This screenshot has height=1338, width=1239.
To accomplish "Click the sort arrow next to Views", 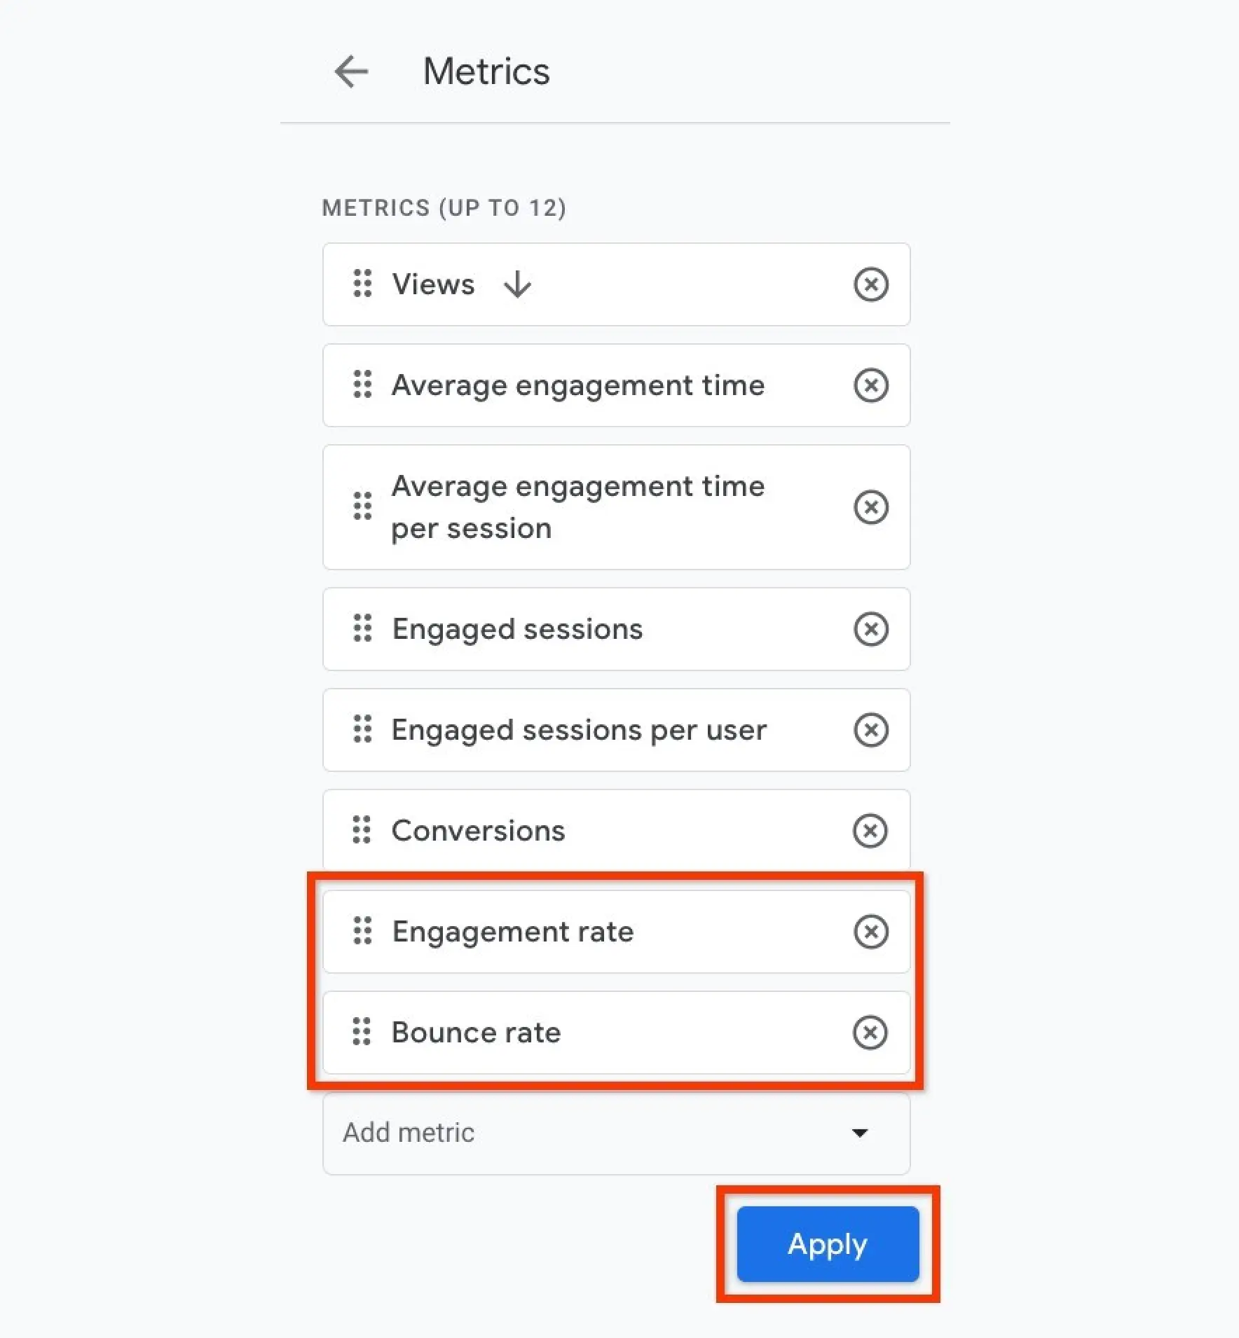I will (516, 284).
